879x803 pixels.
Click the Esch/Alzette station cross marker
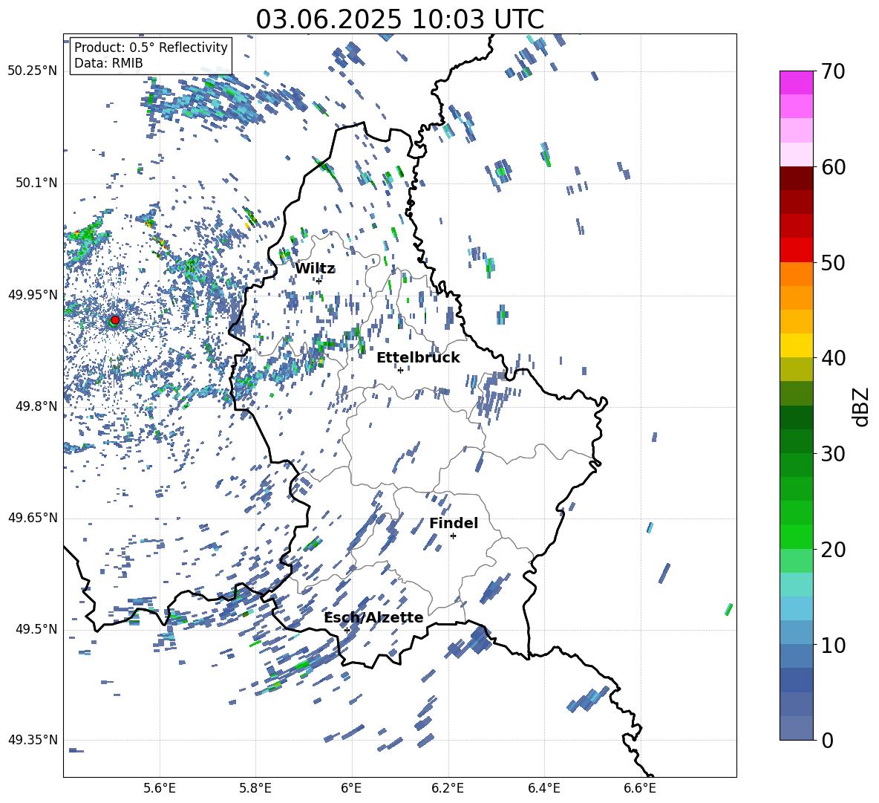point(347,630)
